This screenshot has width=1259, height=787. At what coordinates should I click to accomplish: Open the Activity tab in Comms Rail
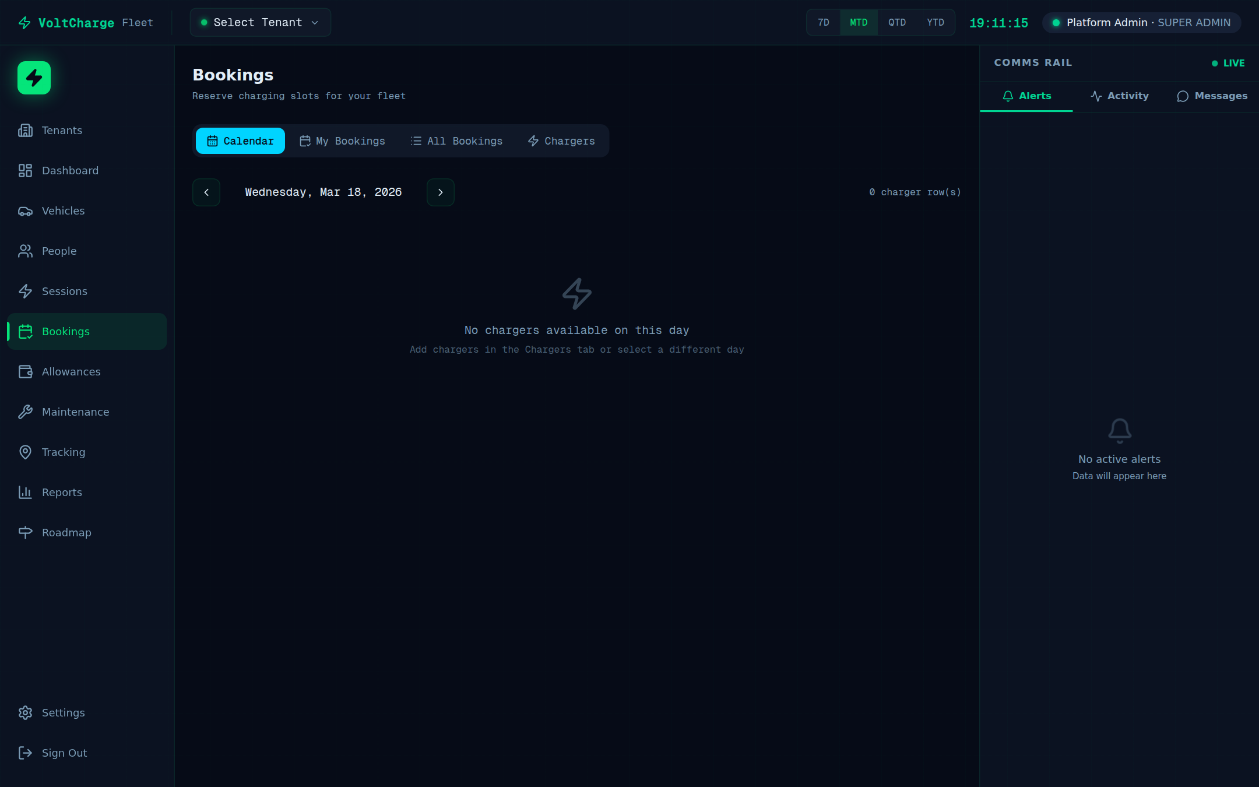point(1119,96)
